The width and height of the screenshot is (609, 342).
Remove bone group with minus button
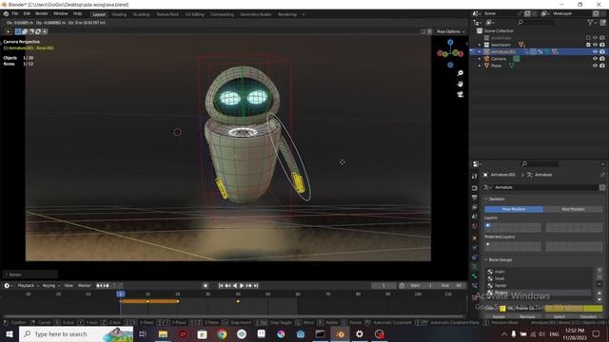599,276
